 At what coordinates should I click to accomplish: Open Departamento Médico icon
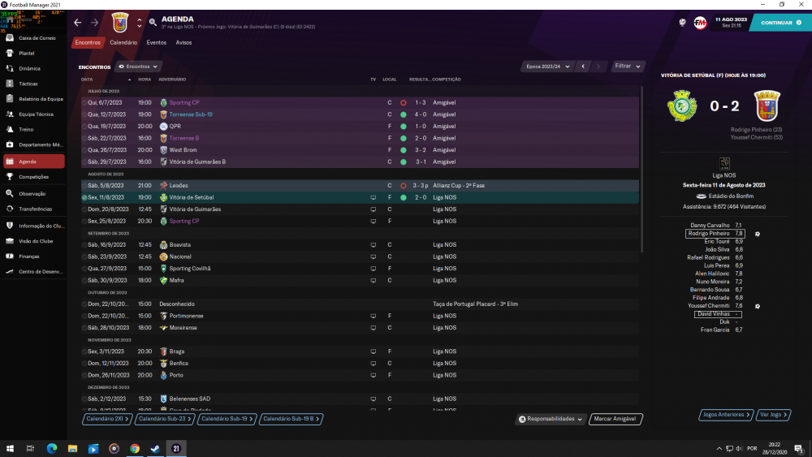point(10,144)
